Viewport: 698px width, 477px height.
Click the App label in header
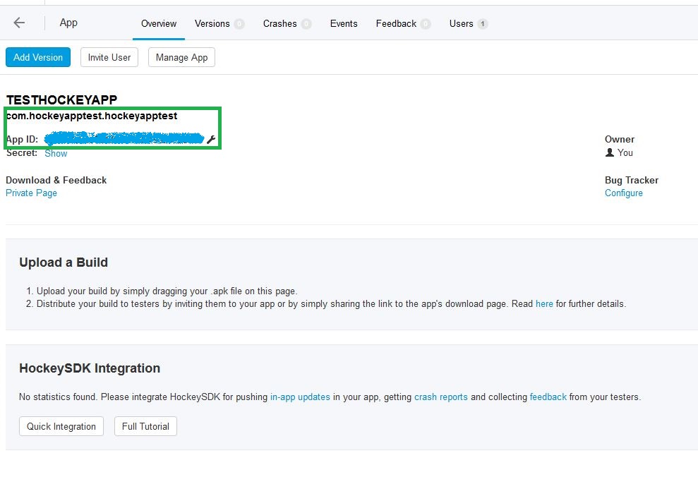point(68,23)
